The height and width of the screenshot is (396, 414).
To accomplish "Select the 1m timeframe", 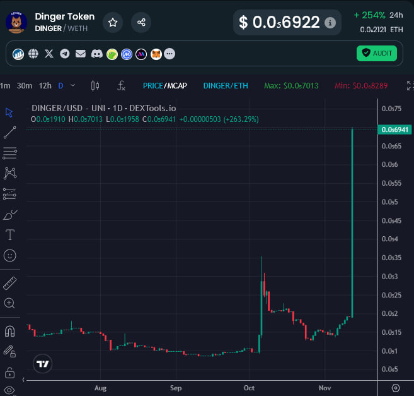I will tap(5, 86).
